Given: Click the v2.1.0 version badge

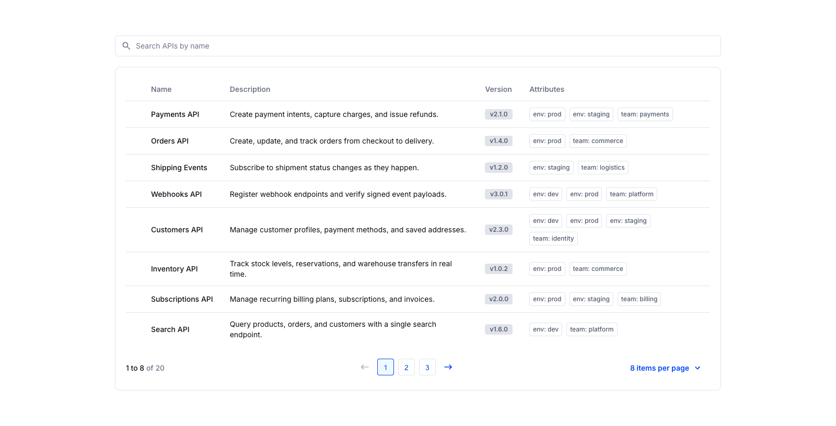Looking at the screenshot, I should tap(498, 114).
